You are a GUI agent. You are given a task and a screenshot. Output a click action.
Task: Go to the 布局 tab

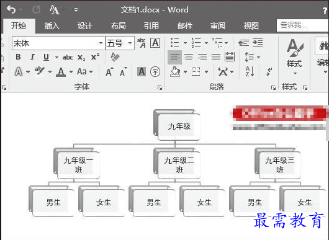click(x=118, y=26)
